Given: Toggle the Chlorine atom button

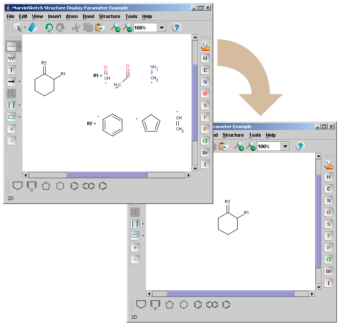Looking at the screenshot, I should pyautogui.click(x=205, y=141).
